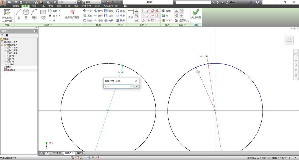Open the 我的主页 tab

point(56,153)
